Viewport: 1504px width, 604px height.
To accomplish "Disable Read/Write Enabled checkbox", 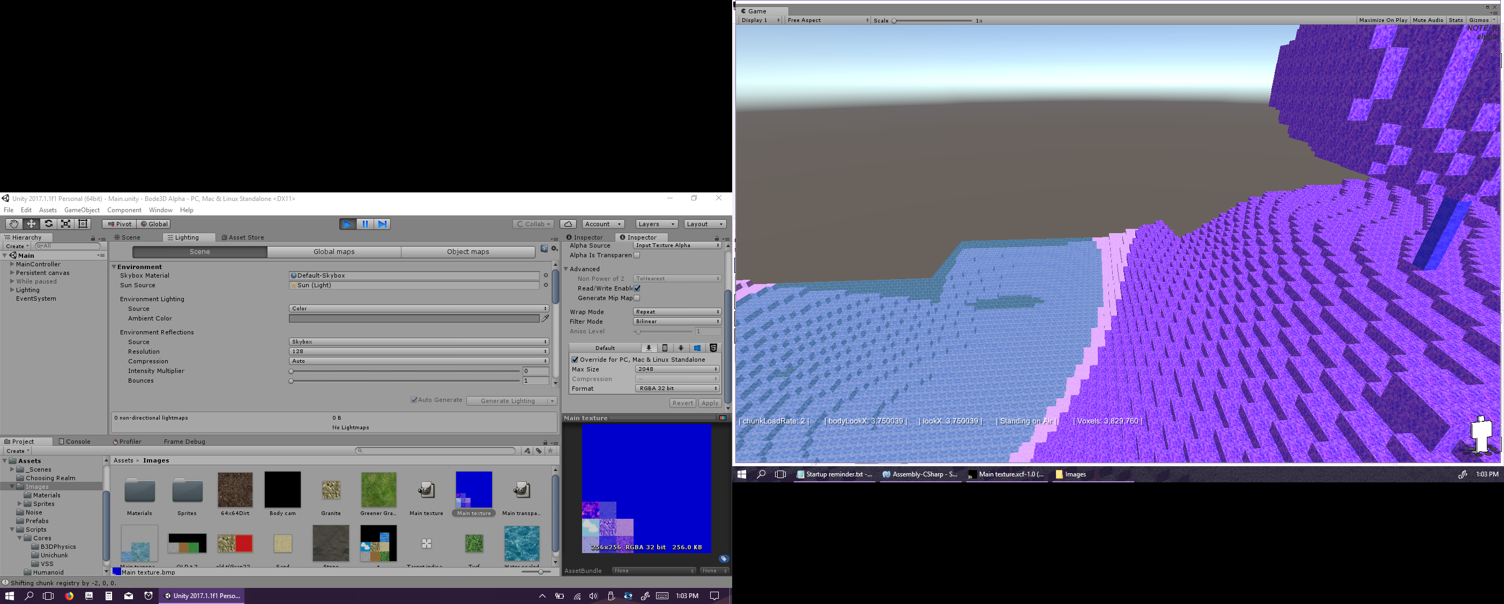I will [637, 288].
